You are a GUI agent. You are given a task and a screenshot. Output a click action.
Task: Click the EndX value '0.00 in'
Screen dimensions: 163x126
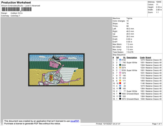pyautogui.click(x=129, y=39)
